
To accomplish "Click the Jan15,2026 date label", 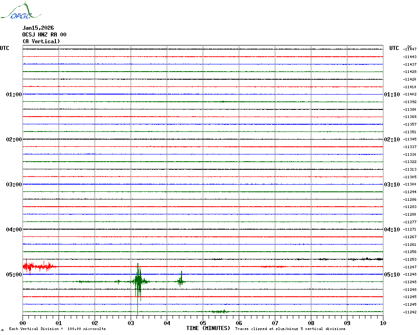I will tap(38, 28).
